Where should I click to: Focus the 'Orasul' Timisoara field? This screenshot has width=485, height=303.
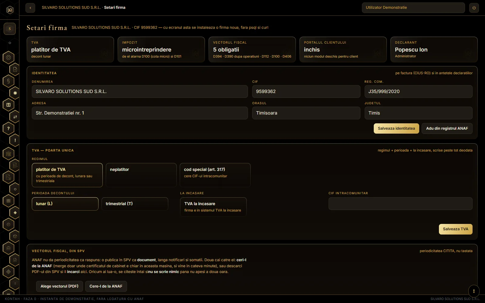306,113
